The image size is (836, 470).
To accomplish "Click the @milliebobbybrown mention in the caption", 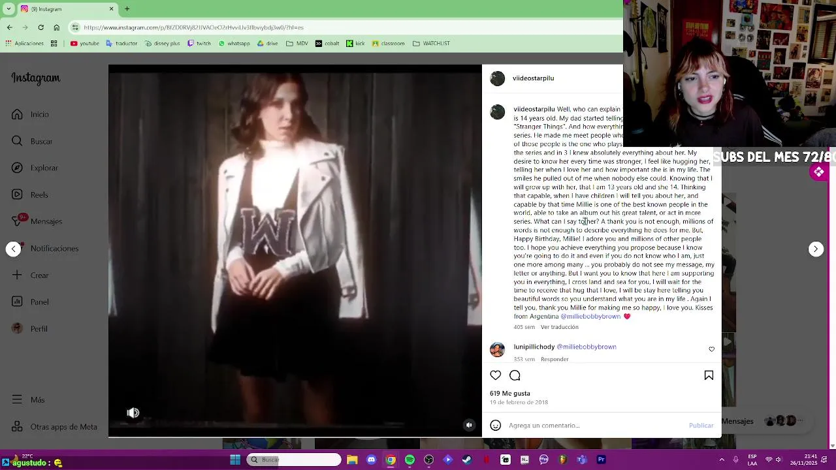I will [x=590, y=317].
